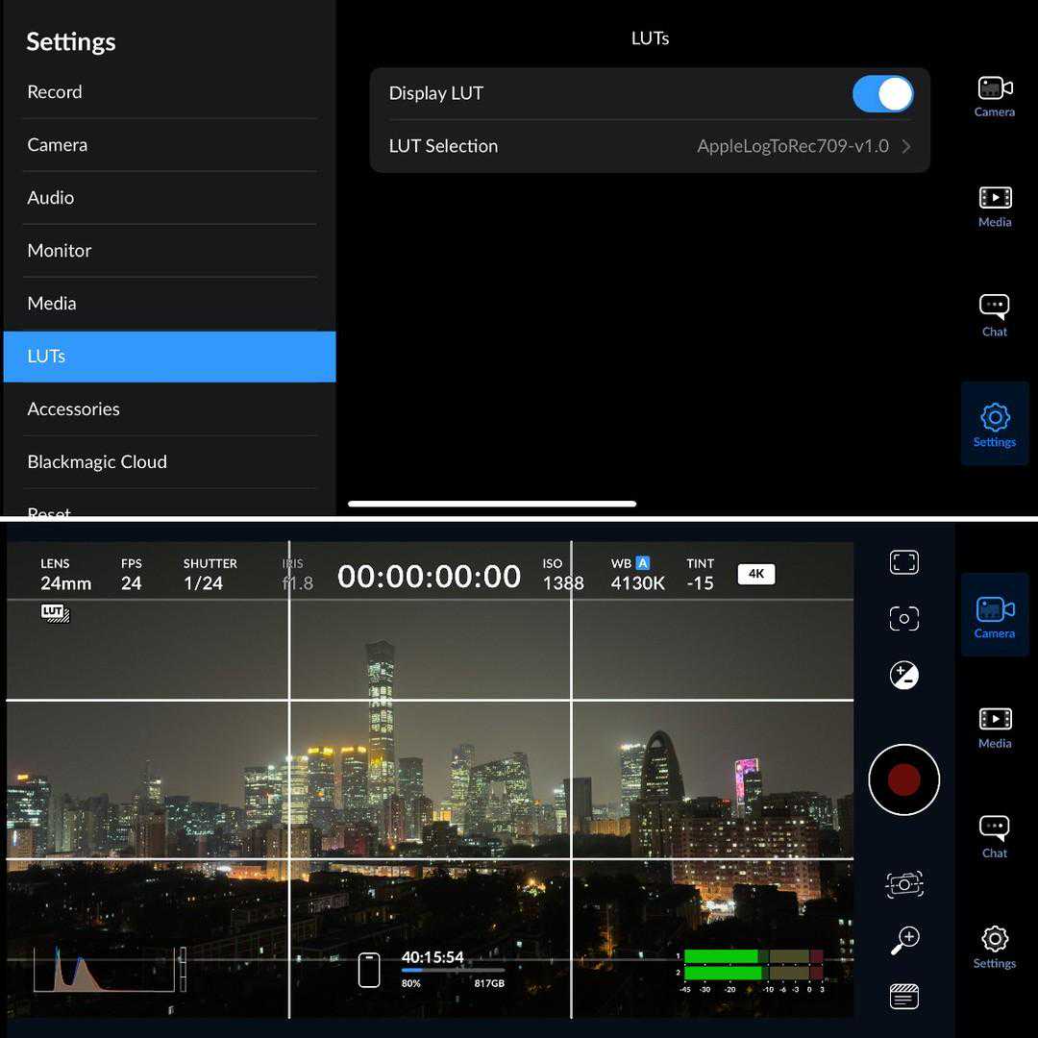The height and width of the screenshot is (1038, 1038).
Task: Tap the full screen frame icon
Action: point(903,562)
